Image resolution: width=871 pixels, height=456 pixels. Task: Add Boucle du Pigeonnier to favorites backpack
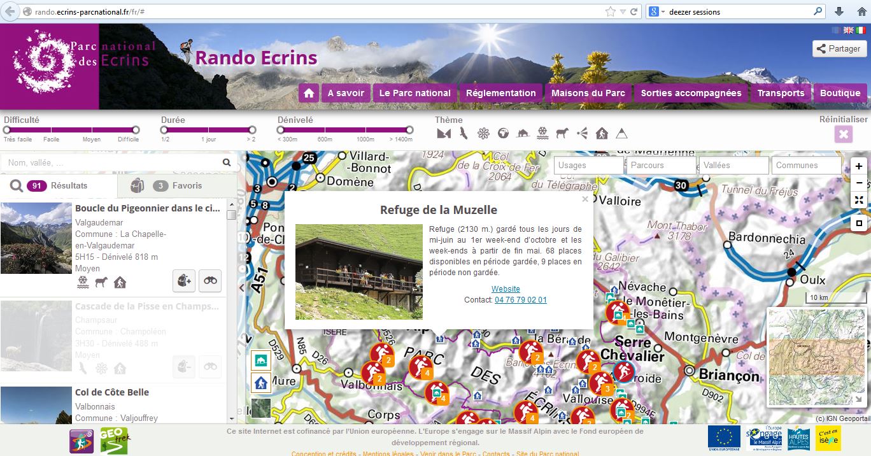pyautogui.click(x=183, y=280)
